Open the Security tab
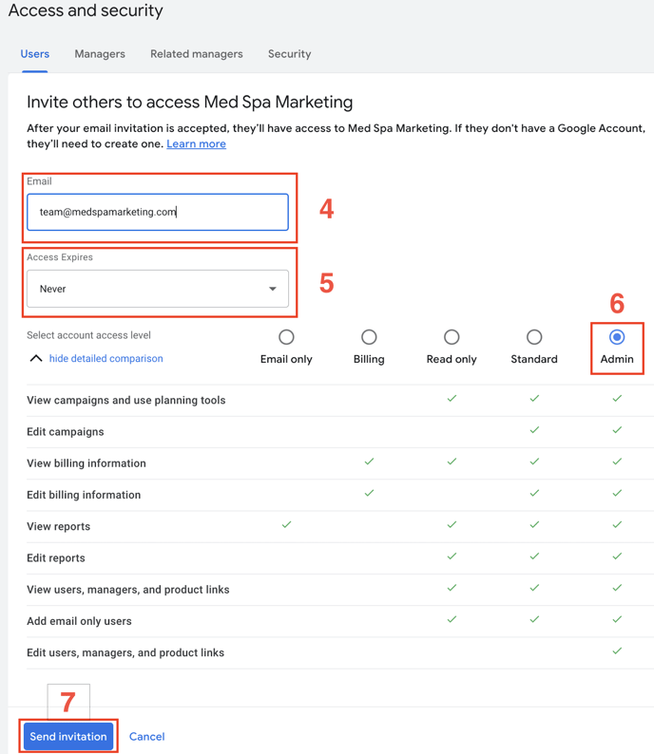 (x=289, y=54)
